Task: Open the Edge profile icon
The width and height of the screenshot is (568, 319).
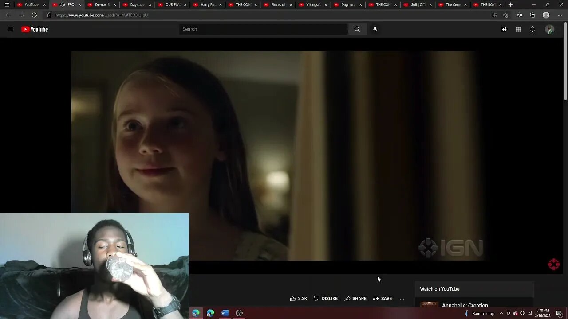Action: pyautogui.click(x=546, y=15)
